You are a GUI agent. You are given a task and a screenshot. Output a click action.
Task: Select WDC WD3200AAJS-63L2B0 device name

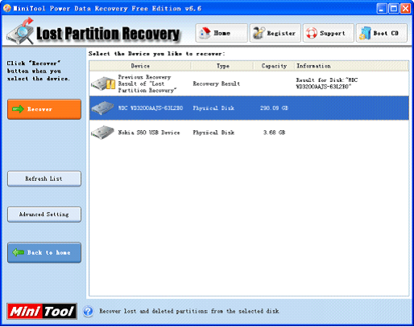coord(151,108)
